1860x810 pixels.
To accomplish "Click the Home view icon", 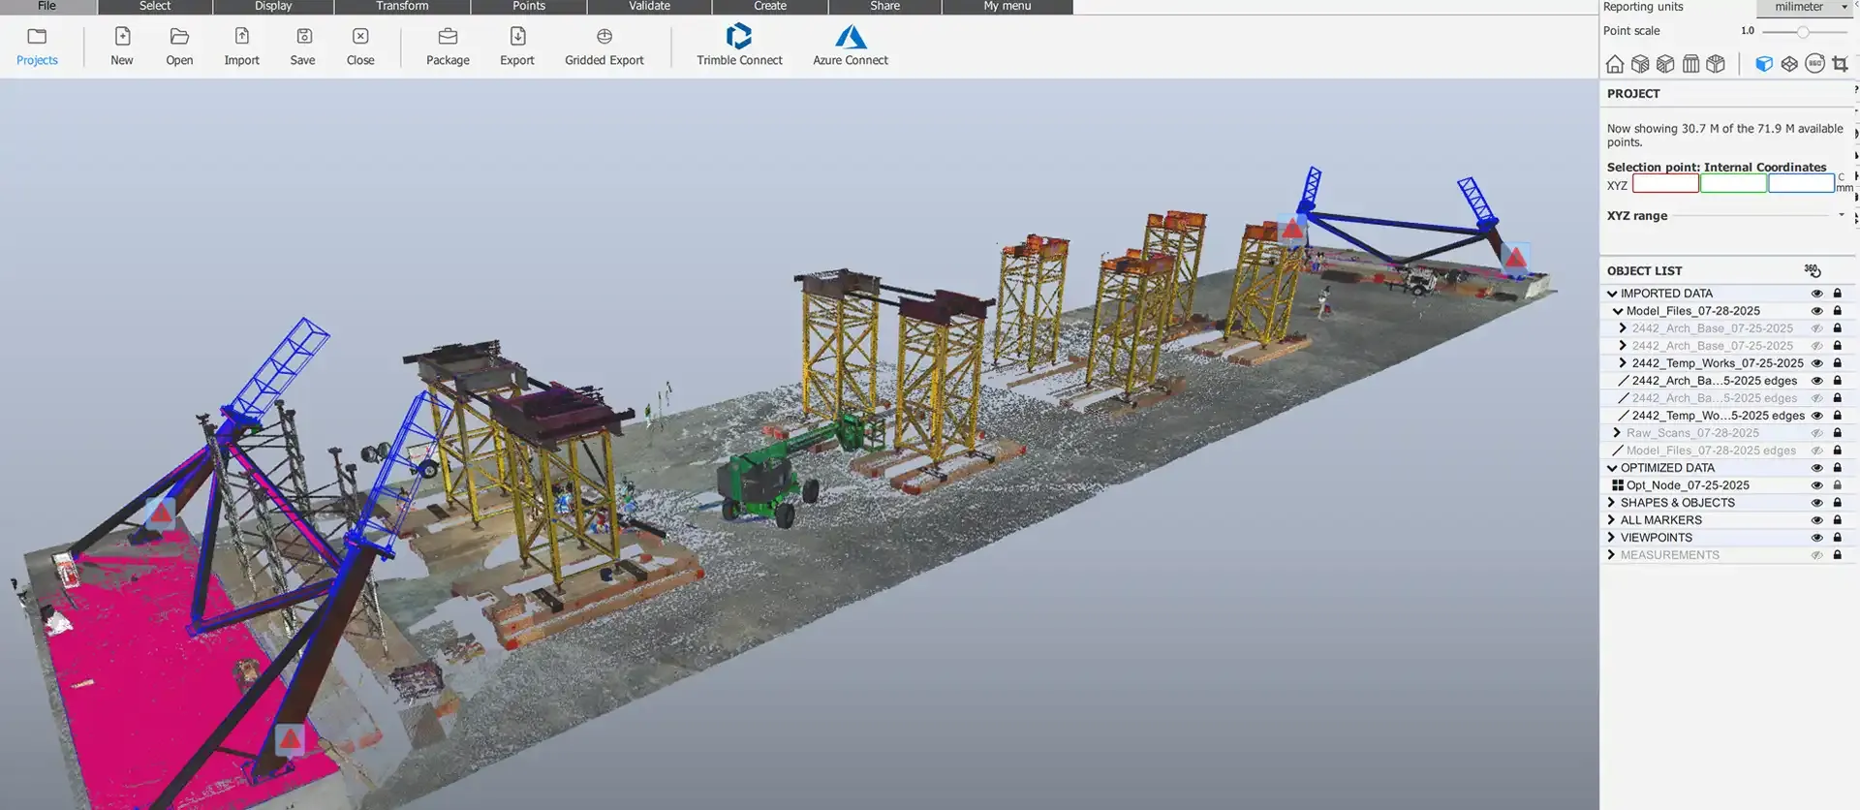I will (x=1615, y=64).
